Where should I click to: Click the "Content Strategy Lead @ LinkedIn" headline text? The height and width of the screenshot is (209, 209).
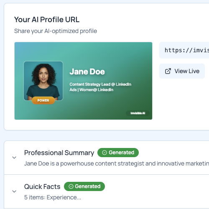pyautogui.click(x=100, y=84)
